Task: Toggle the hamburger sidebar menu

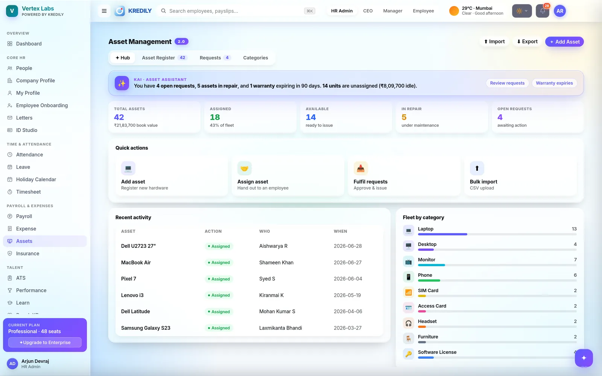Action: pos(104,11)
